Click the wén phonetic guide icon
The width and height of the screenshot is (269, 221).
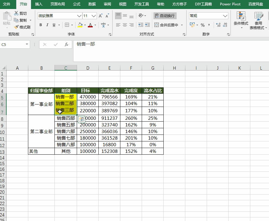pos(103,25)
